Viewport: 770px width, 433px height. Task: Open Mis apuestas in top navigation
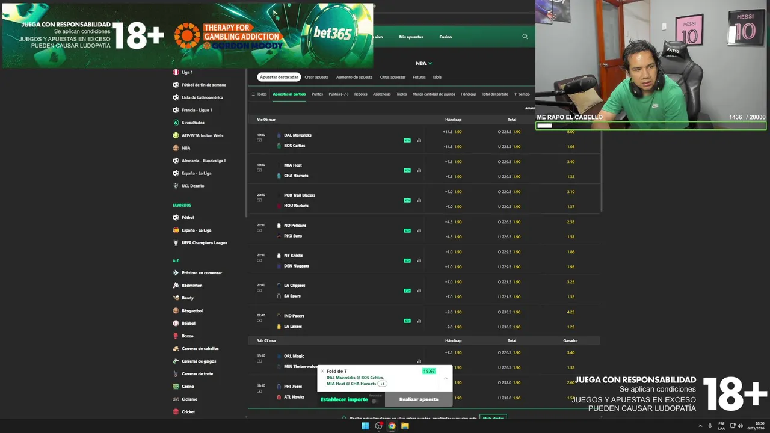(411, 37)
